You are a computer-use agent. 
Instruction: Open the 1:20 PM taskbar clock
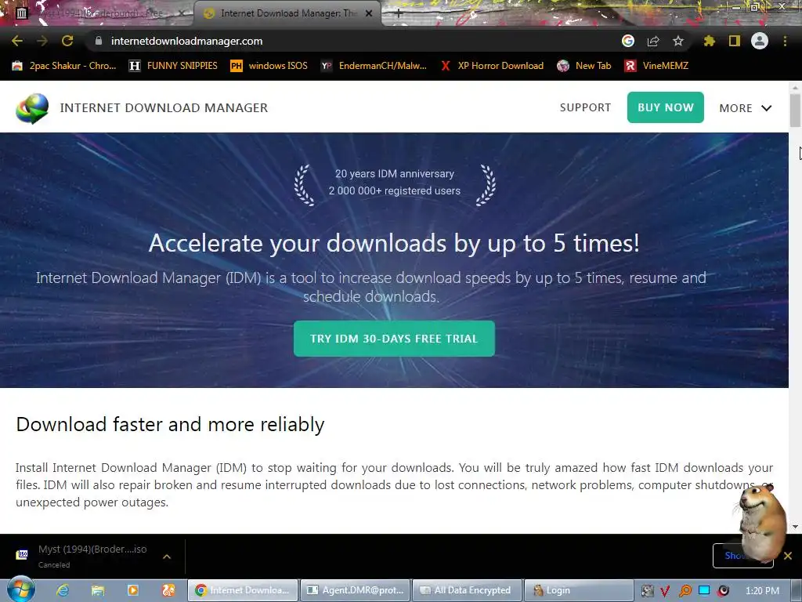[x=762, y=591]
